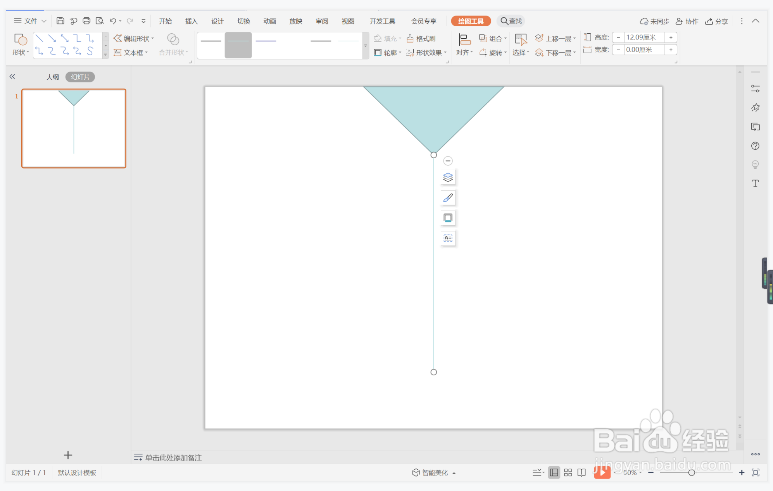This screenshot has height=491, width=773.
Task: Start slideshow with orange play button
Action: pyautogui.click(x=602, y=472)
